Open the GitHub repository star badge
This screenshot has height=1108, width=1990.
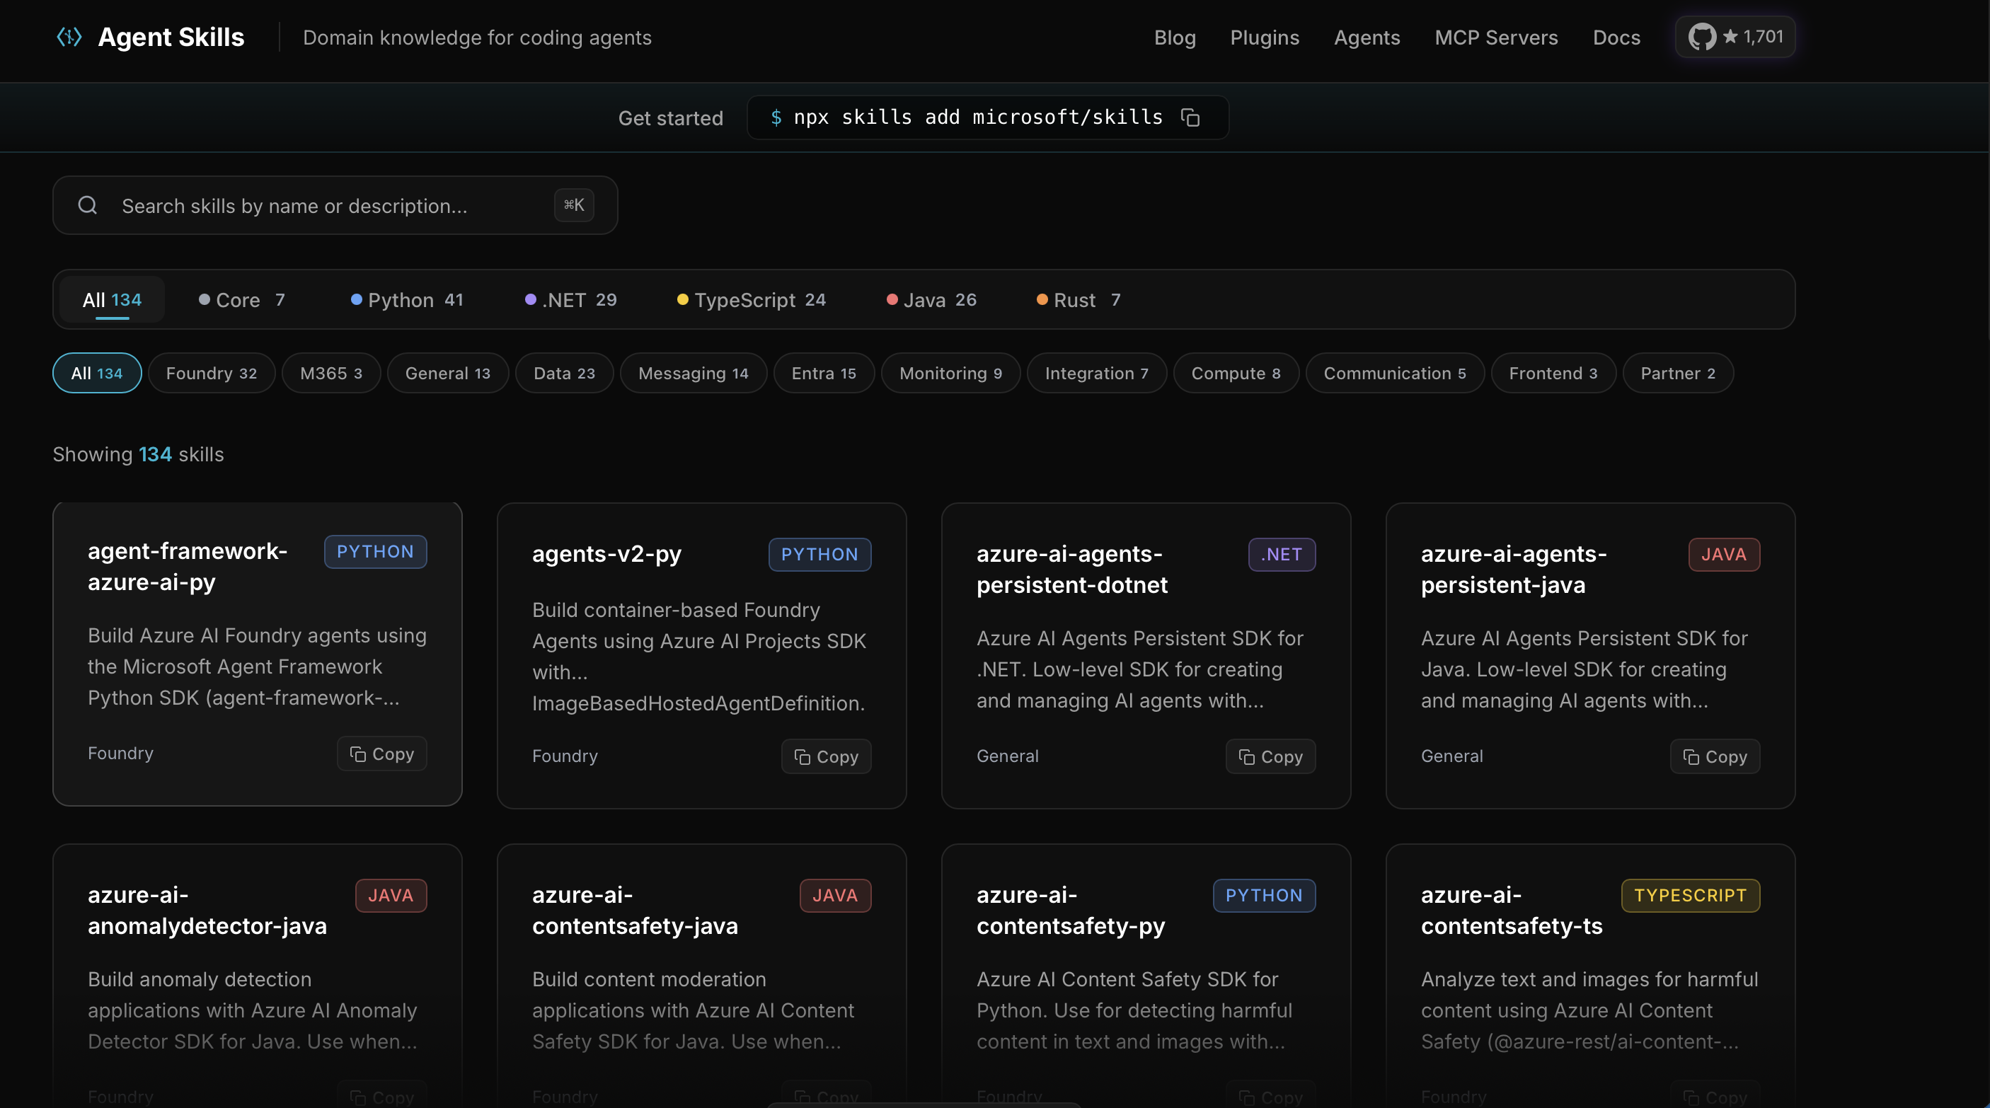point(1735,37)
